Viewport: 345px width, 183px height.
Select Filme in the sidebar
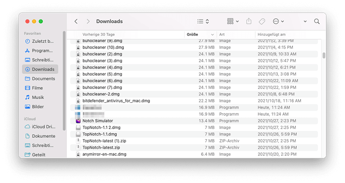coord(38,88)
